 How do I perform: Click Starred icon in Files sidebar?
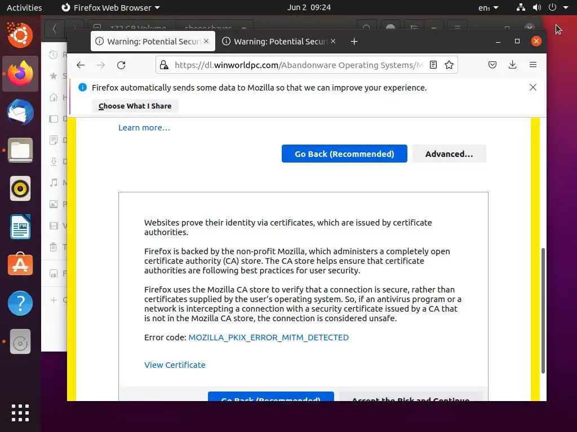pyautogui.click(x=54, y=76)
